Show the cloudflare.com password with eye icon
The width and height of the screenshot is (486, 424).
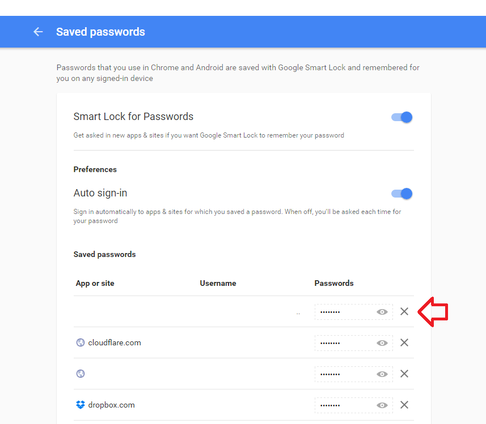tap(382, 343)
